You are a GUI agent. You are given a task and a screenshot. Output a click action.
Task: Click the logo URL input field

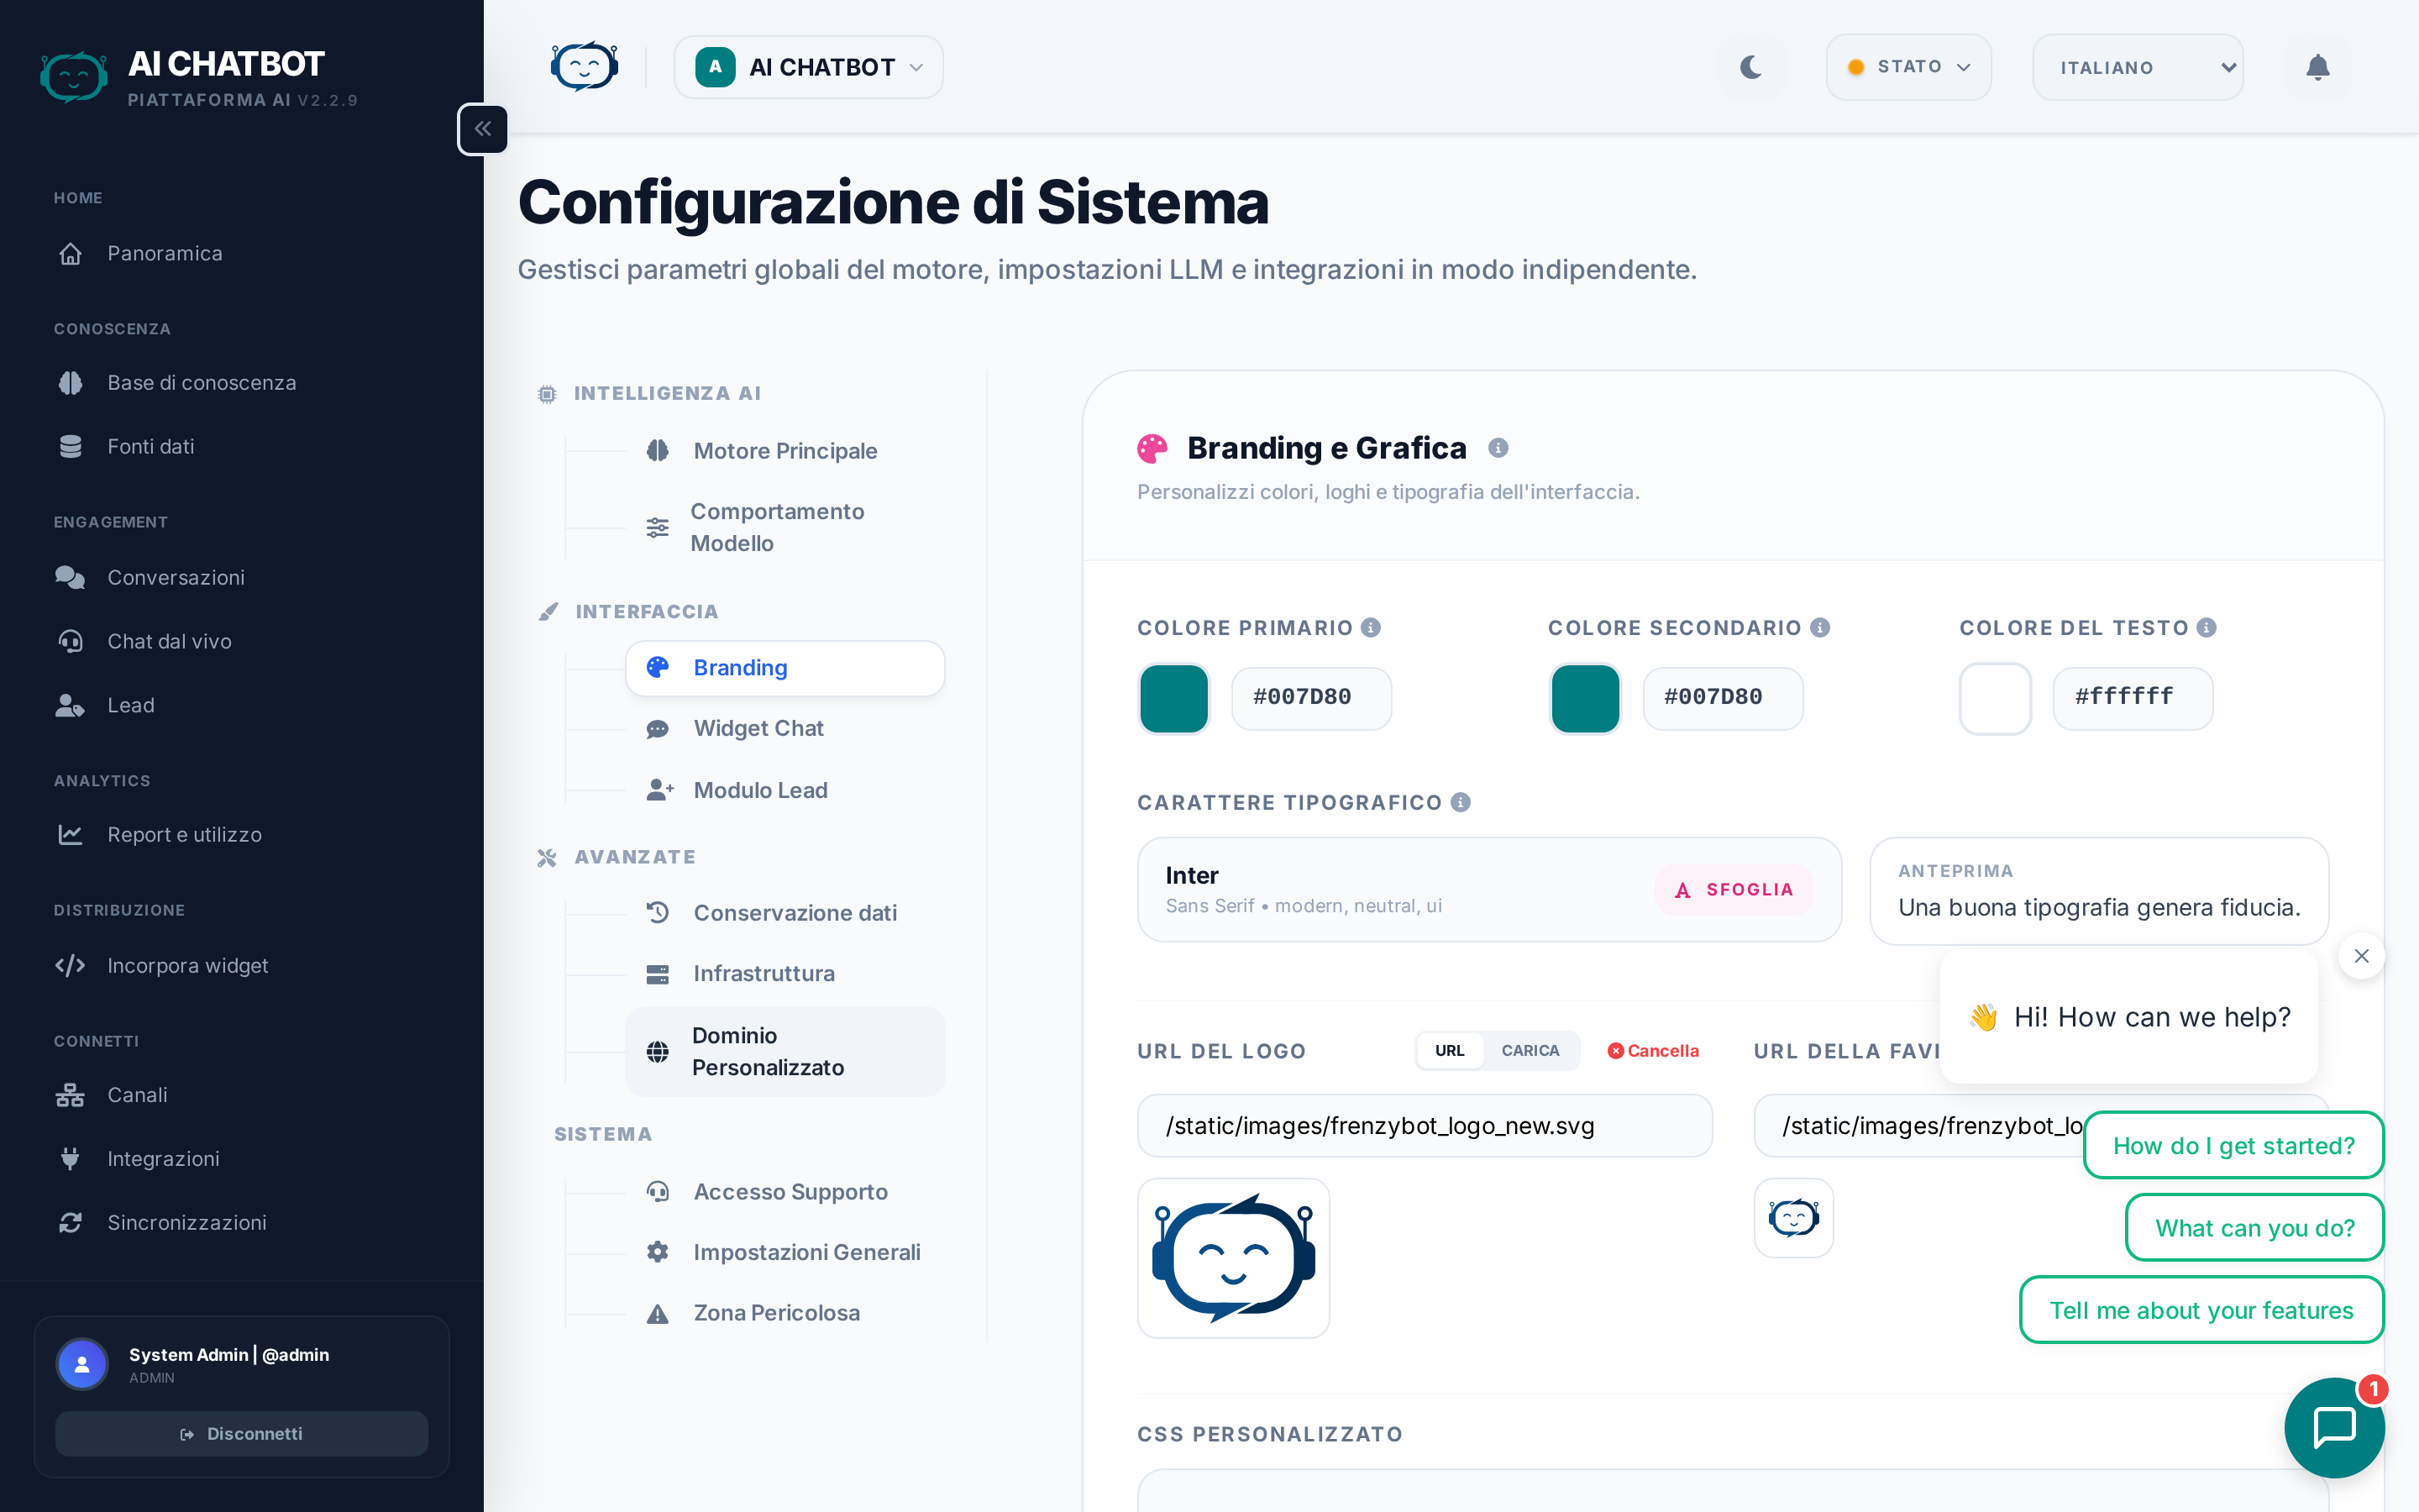point(1424,1126)
